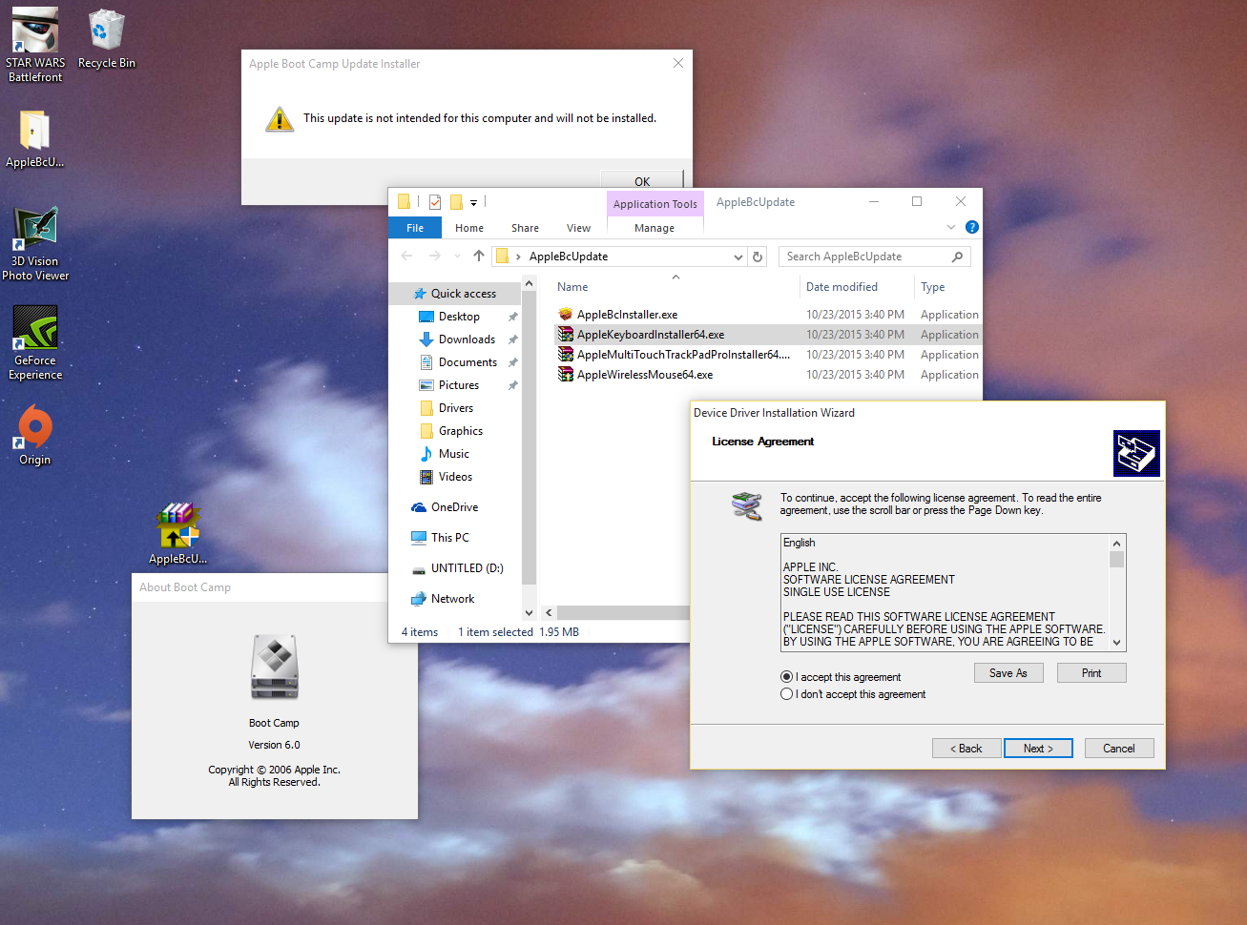Click the Boot Camp logo in the About window

point(275,667)
